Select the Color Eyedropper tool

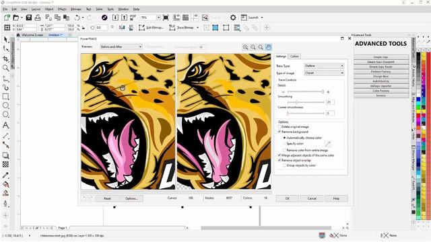(x=5, y=175)
